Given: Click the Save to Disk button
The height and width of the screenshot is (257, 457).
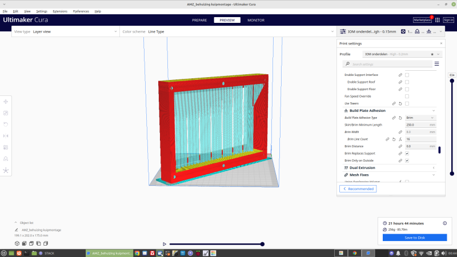Looking at the screenshot, I should click(x=415, y=237).
